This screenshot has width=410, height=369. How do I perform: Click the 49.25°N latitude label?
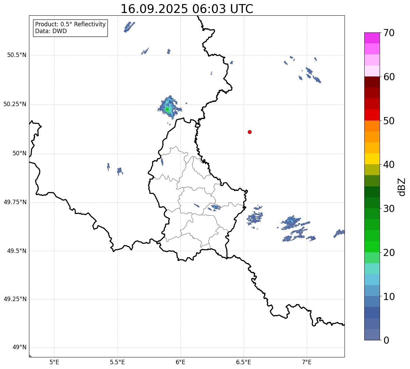[15, 299]
